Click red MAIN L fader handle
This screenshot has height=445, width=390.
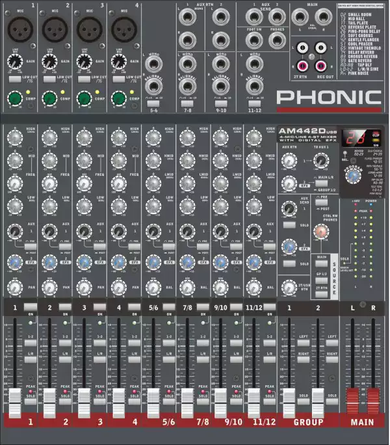[352, 401]
